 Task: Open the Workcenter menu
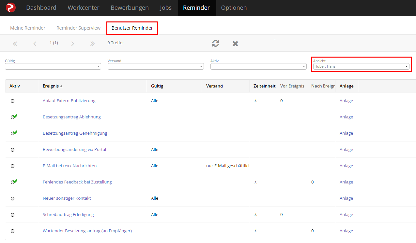pos(84,7)
